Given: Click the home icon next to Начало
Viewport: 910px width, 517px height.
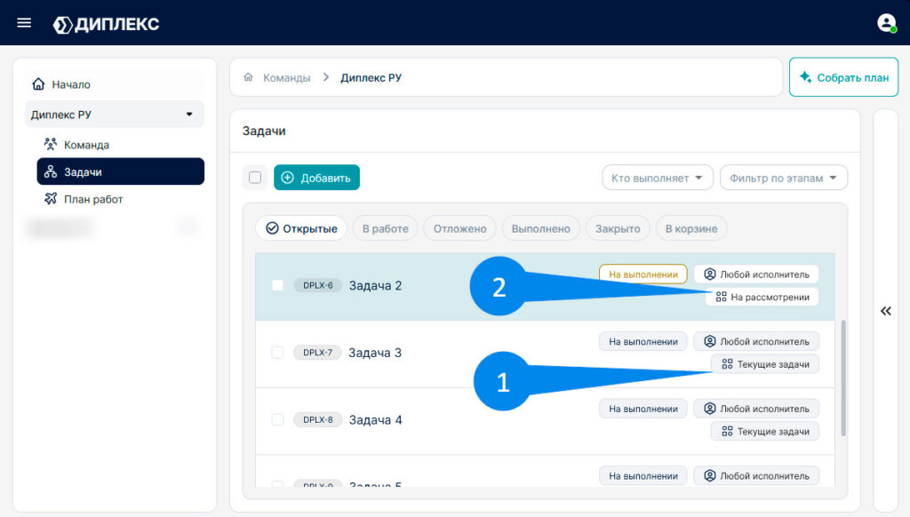Looking at the screenshot, I should (38, 84).
